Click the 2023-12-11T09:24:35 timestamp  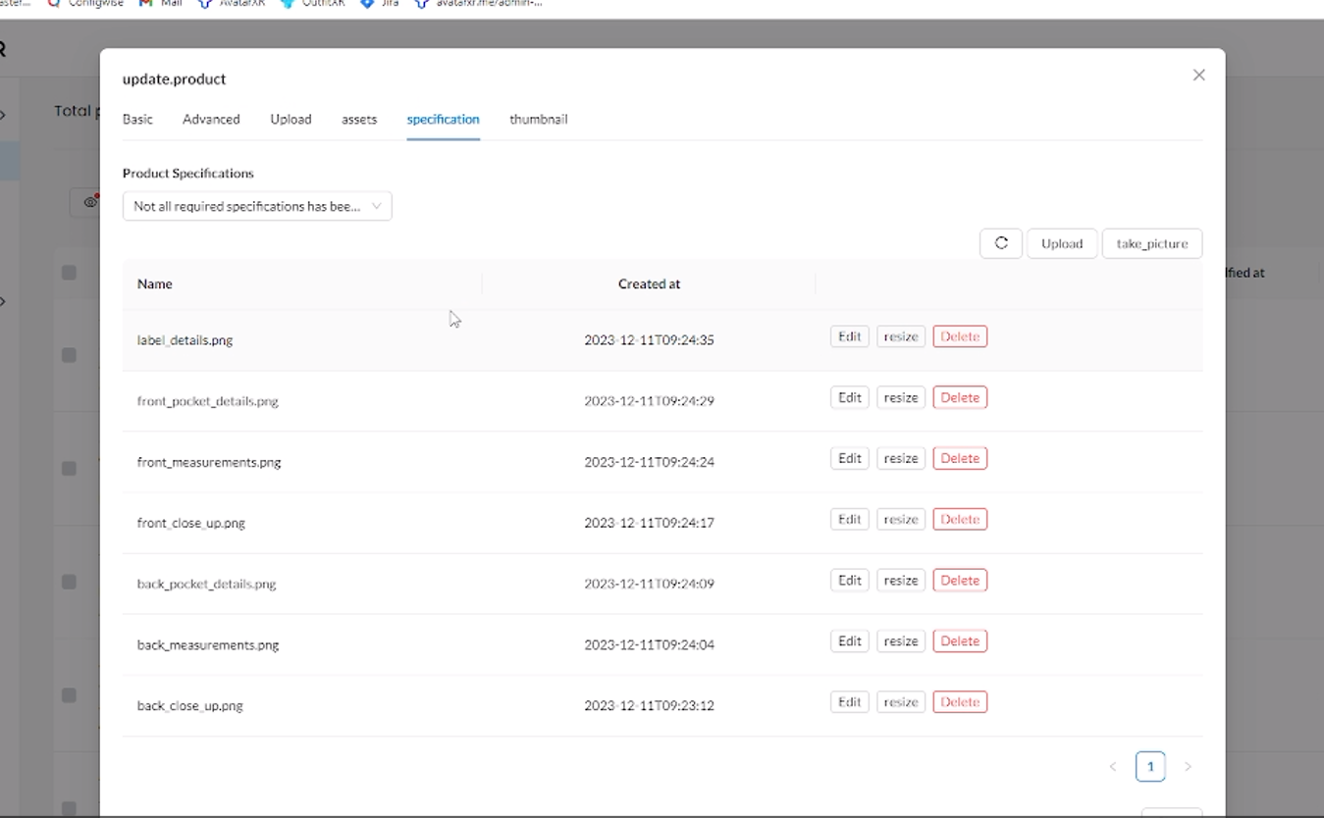coord(649,340)
